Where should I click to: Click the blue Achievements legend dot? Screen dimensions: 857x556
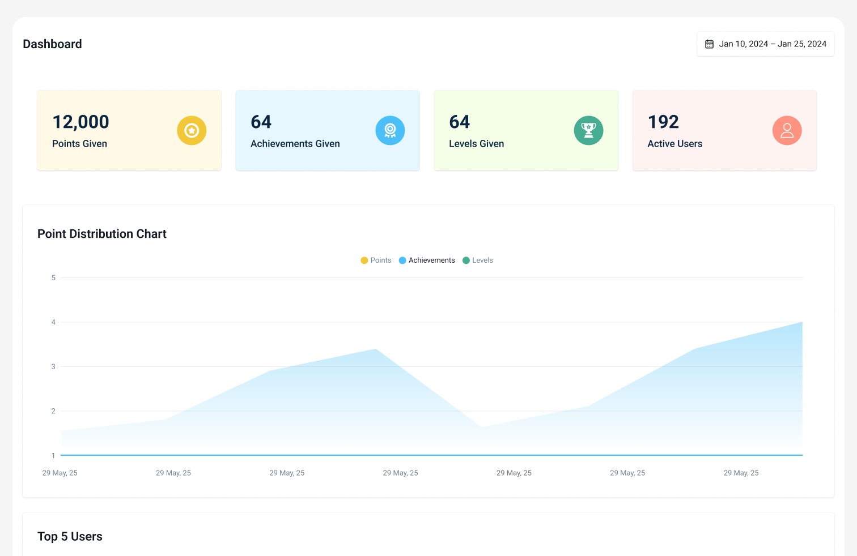pos(402,260)
